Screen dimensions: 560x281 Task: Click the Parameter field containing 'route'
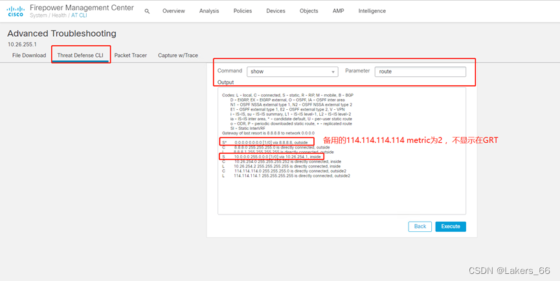point(420,72)
